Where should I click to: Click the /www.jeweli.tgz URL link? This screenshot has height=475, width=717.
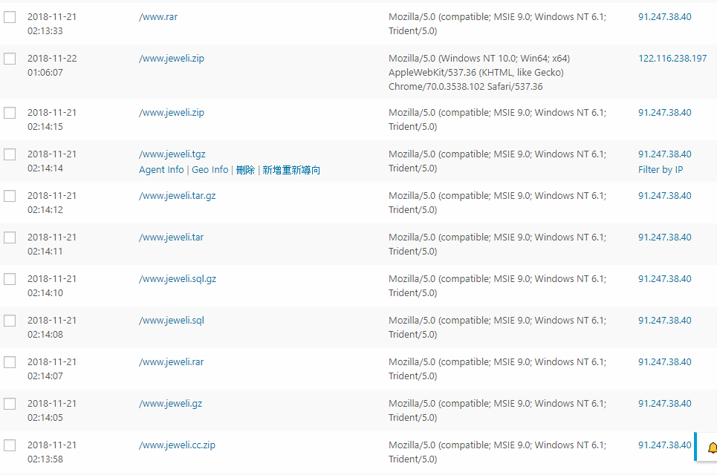click(x=172, y=154)
